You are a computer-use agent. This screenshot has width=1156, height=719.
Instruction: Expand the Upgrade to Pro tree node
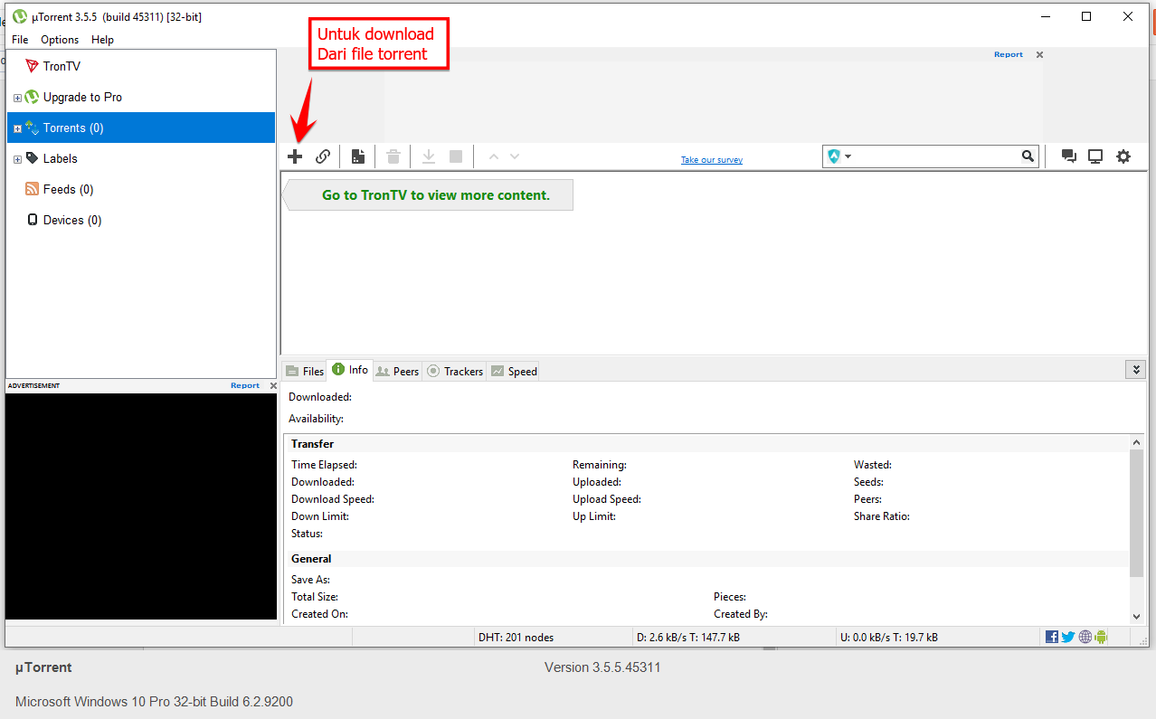(17, 98)
